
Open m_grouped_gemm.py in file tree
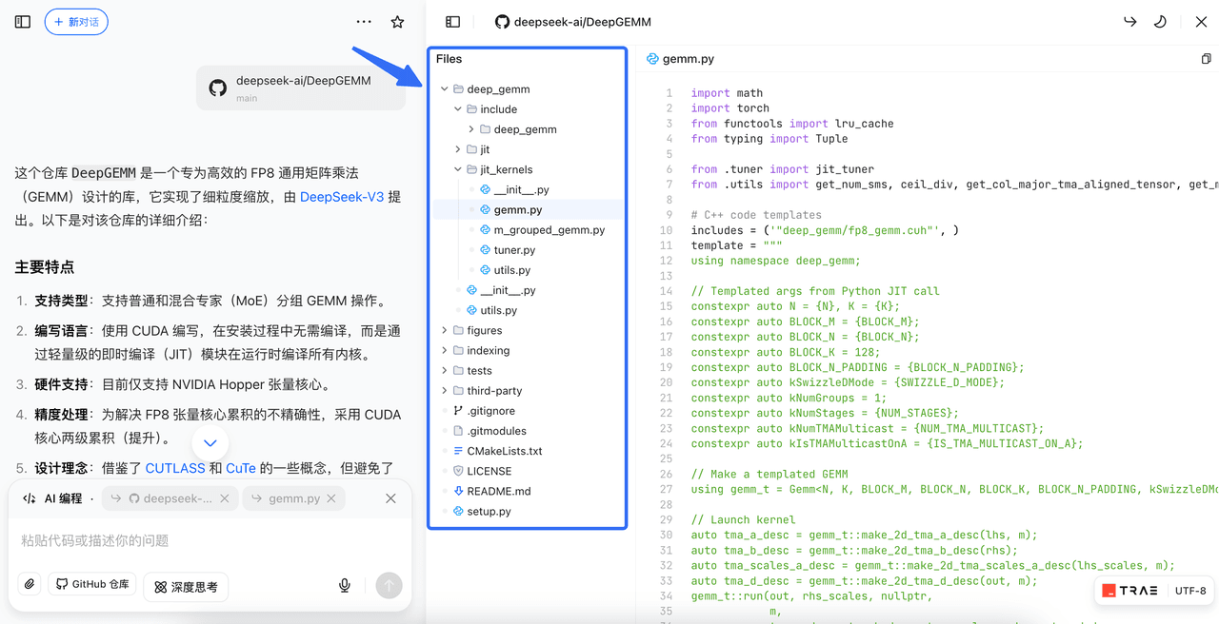tap(549, 230)
